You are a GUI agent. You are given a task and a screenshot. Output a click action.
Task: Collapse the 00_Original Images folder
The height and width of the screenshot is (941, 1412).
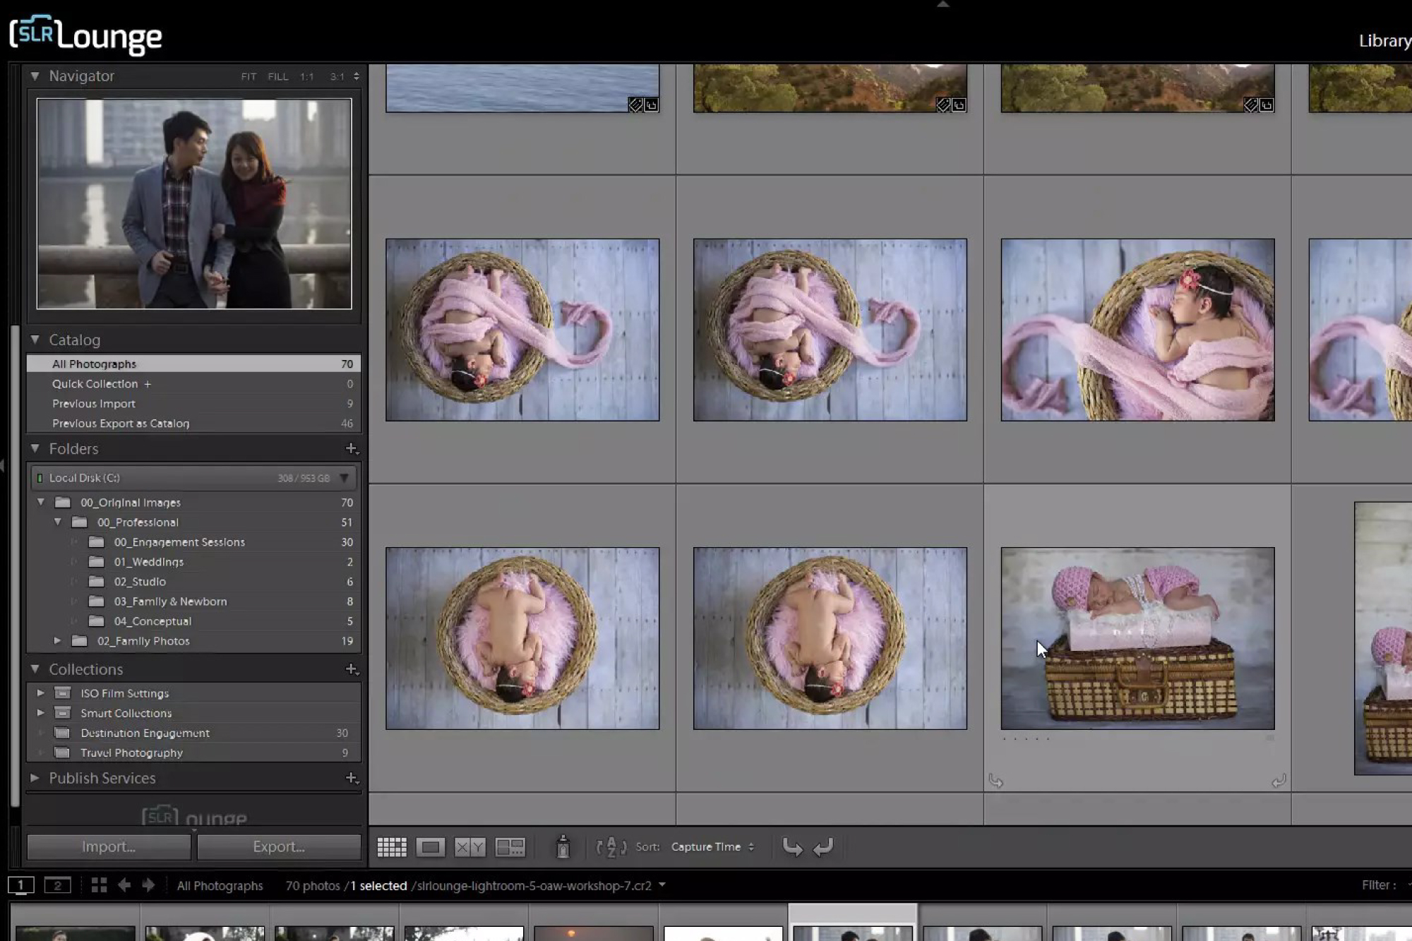click(x=41, y=502)
